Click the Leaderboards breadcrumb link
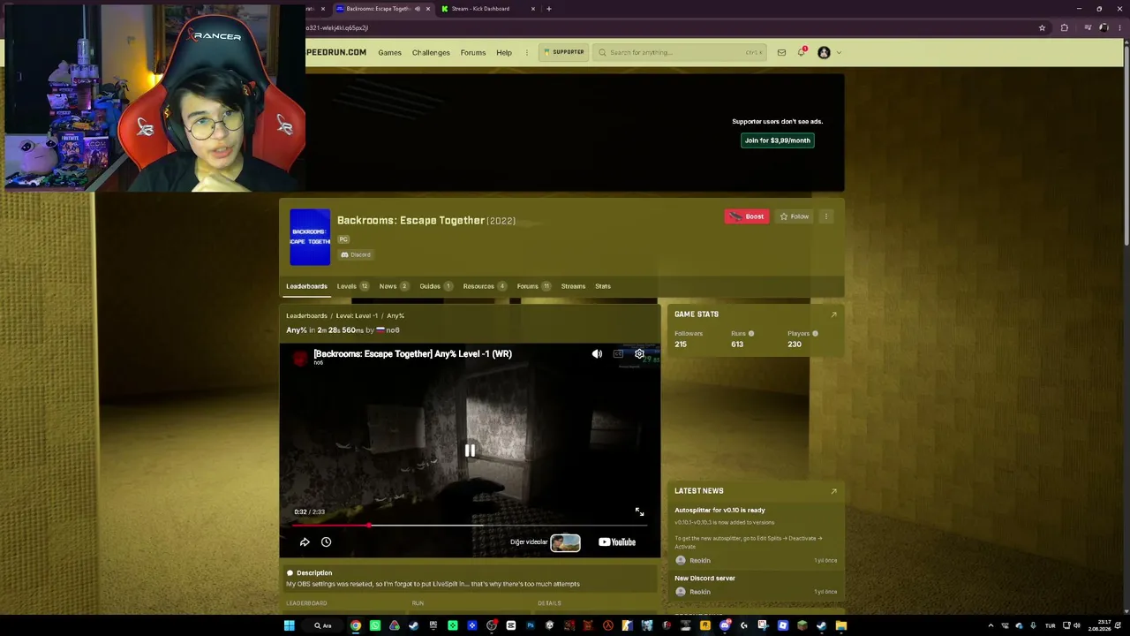This screenshot has width=1130, height=636. point(306,316)
